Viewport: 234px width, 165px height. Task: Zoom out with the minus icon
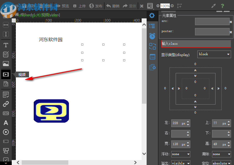click(158, 6)
